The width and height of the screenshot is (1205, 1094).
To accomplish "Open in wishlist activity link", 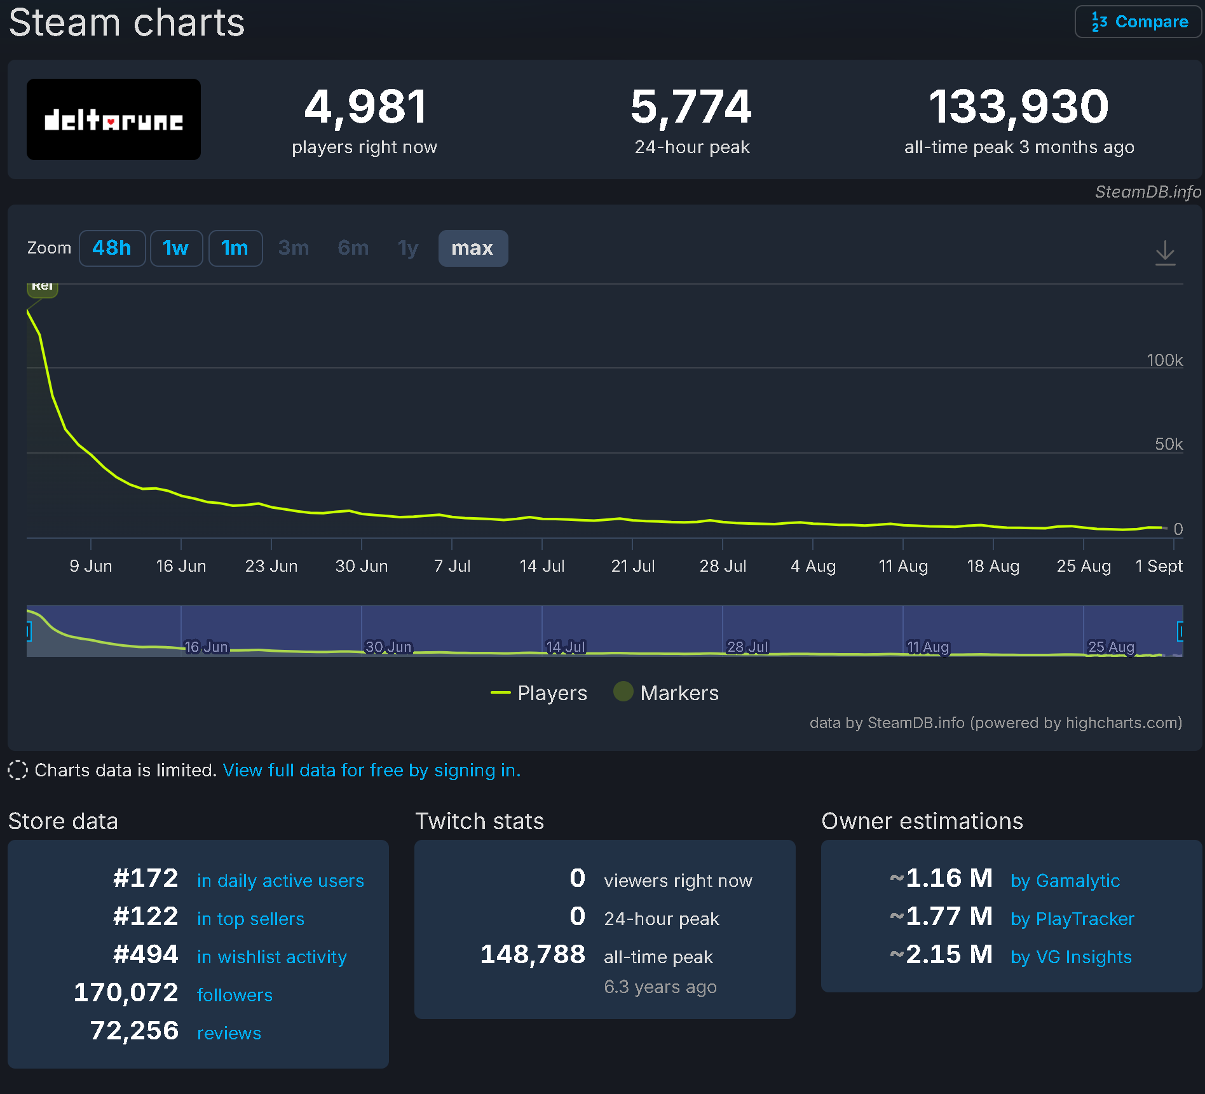I will [x=272, y=957].
